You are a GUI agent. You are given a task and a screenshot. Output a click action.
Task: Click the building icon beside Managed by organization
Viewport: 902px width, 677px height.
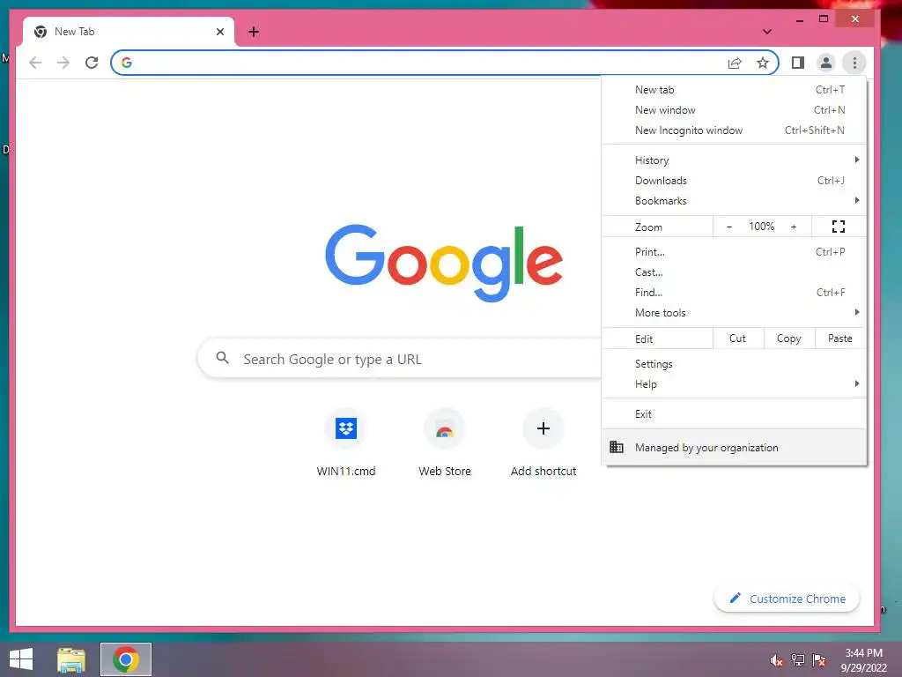pos(617,447)
